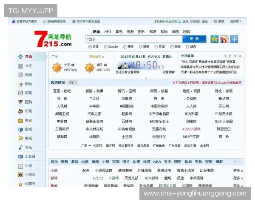Select the 搜狗 search engine radio
The height and width of the screenshot is (204, 255).
click(125, 47)
